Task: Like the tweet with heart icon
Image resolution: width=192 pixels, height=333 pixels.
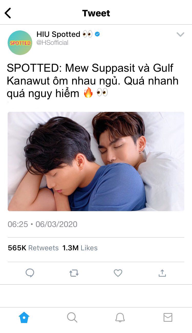Action: tap(118, 273)
